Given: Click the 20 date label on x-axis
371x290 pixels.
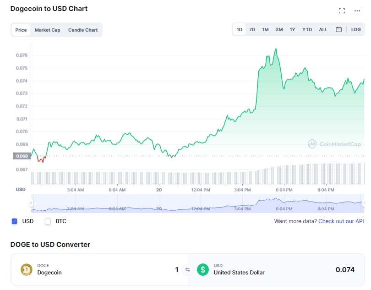Looking at the screenshot, I should point(159,190).
